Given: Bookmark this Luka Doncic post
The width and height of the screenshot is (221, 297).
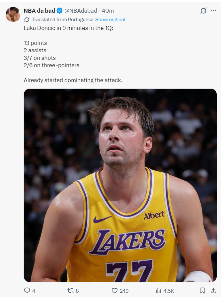Looking at the screenshot, I should pyautogui.click(x=202, y=290).
